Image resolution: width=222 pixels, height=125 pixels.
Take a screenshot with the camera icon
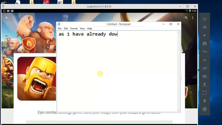pos(204,43)
